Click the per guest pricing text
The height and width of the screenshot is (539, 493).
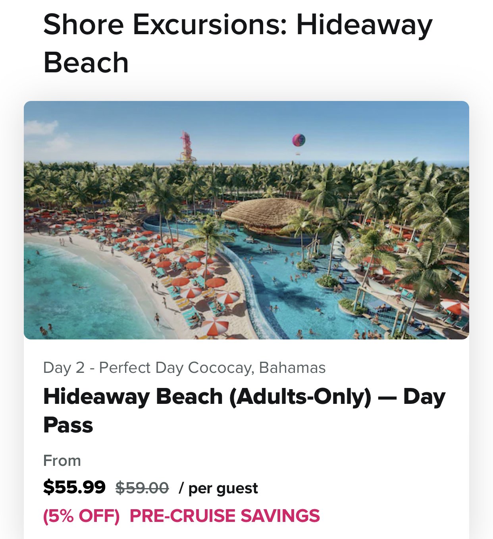(x=218, y=488)
